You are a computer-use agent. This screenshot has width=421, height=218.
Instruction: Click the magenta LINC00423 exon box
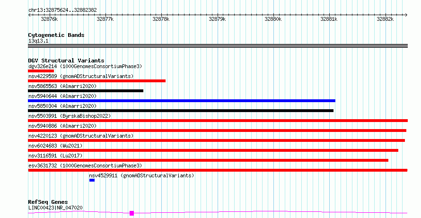132,213
